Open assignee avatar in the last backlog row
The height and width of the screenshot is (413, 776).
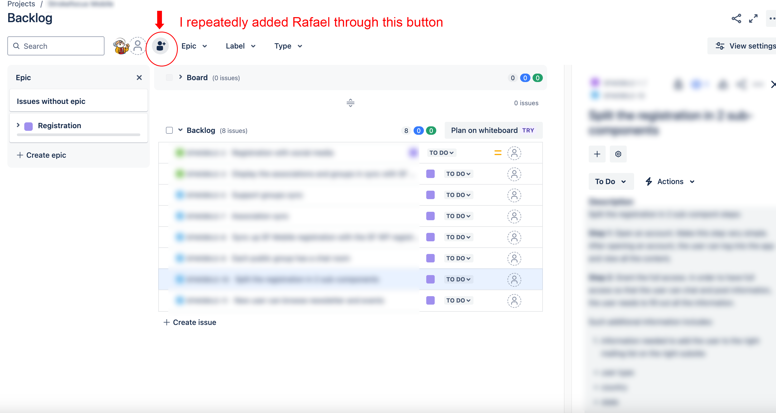tap(514, 301)
